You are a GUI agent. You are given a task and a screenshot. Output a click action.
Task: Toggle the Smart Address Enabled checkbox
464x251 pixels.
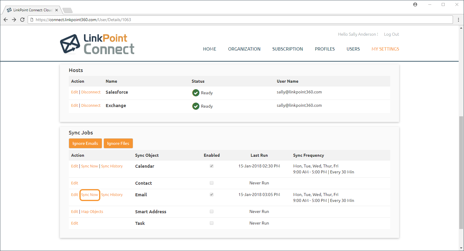pyautogui.click(x=212, y=211)
